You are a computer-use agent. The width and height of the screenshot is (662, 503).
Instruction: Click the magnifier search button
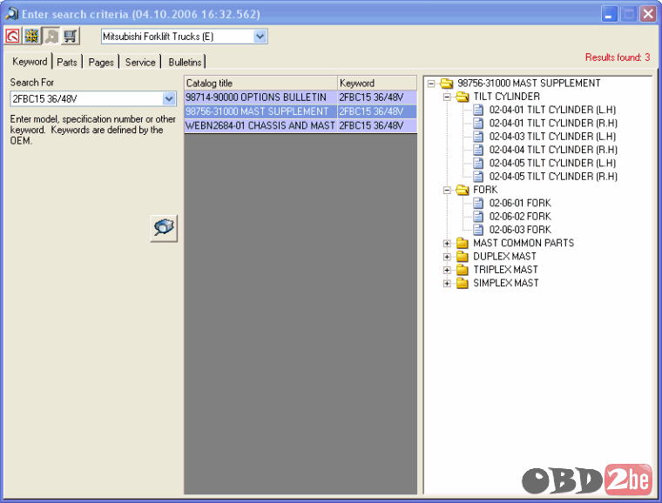[164, 228]
